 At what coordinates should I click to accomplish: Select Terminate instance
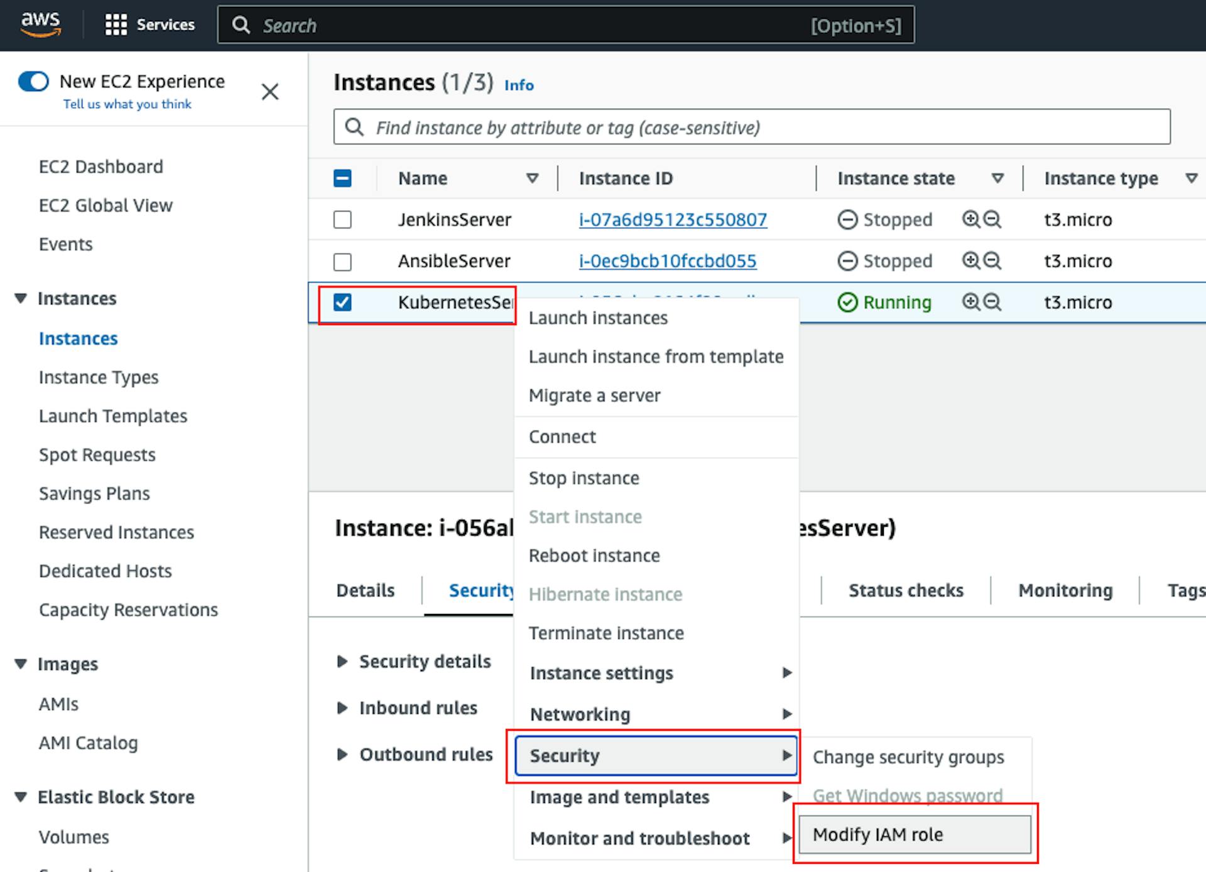[x=656, y=633]
